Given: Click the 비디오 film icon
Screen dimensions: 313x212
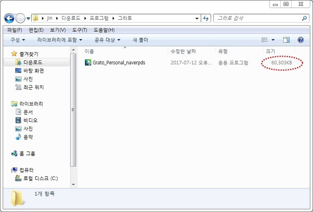Looking at the screenshot, I should click(x=18, y=120).
